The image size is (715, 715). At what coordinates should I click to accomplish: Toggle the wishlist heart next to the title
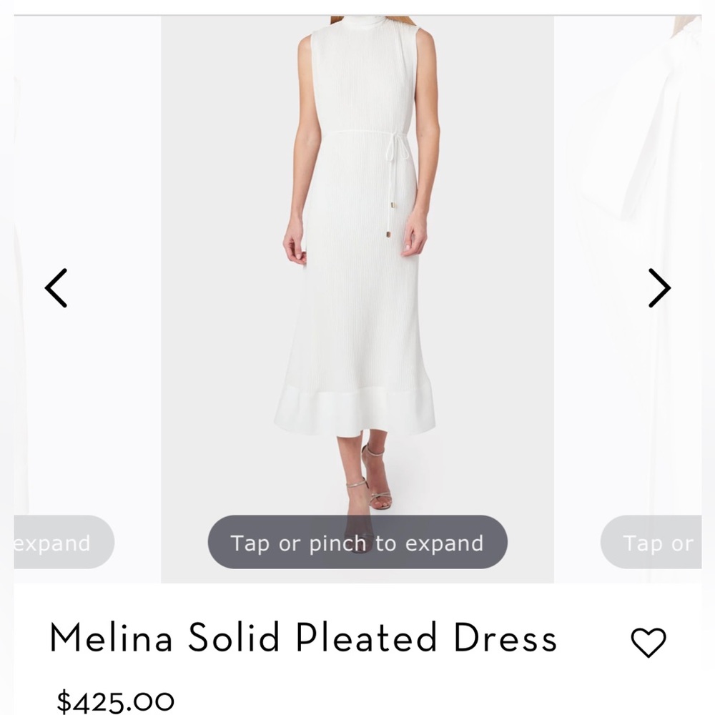[647, 642]
